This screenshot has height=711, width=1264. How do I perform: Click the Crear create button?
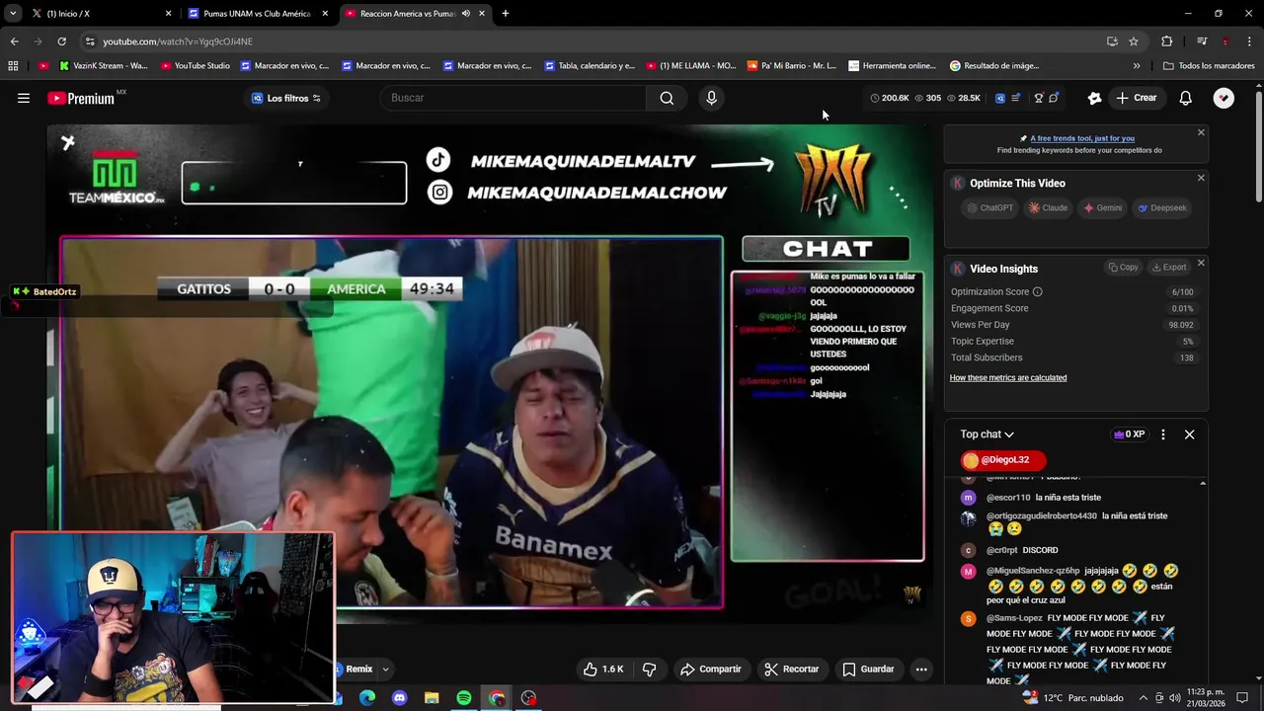pos(1137,98)
